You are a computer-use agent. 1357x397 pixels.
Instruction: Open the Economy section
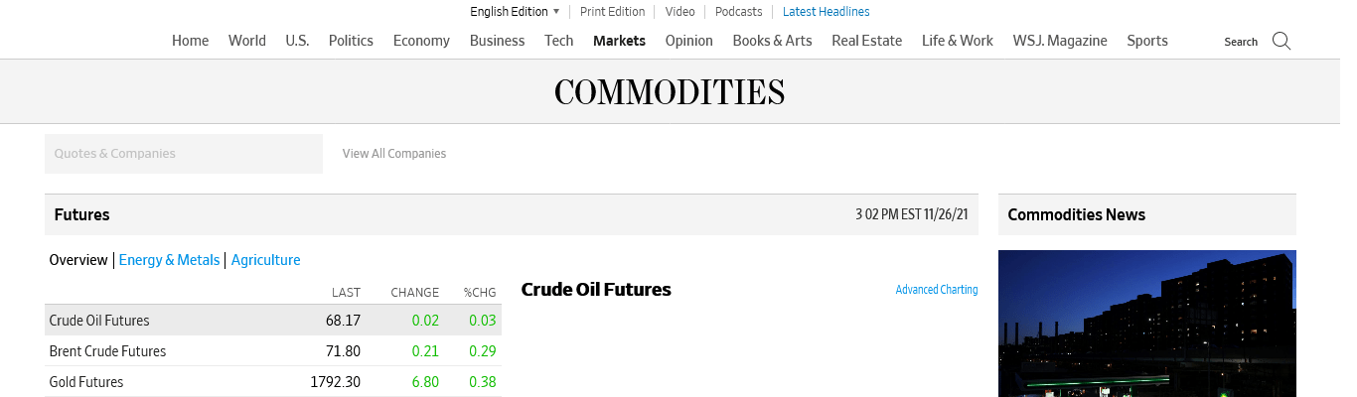pos(421,41)
